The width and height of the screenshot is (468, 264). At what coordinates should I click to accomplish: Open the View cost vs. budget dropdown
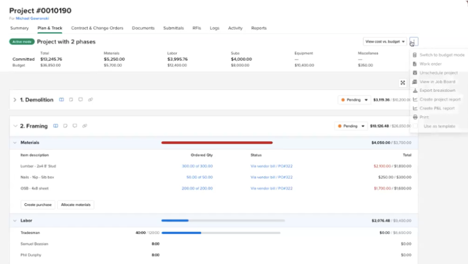[385, 41]
